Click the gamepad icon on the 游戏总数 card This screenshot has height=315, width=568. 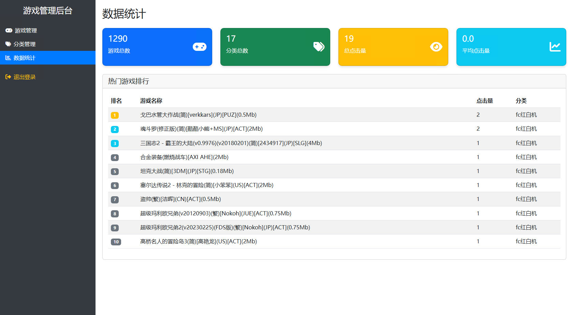coord(199,47)
